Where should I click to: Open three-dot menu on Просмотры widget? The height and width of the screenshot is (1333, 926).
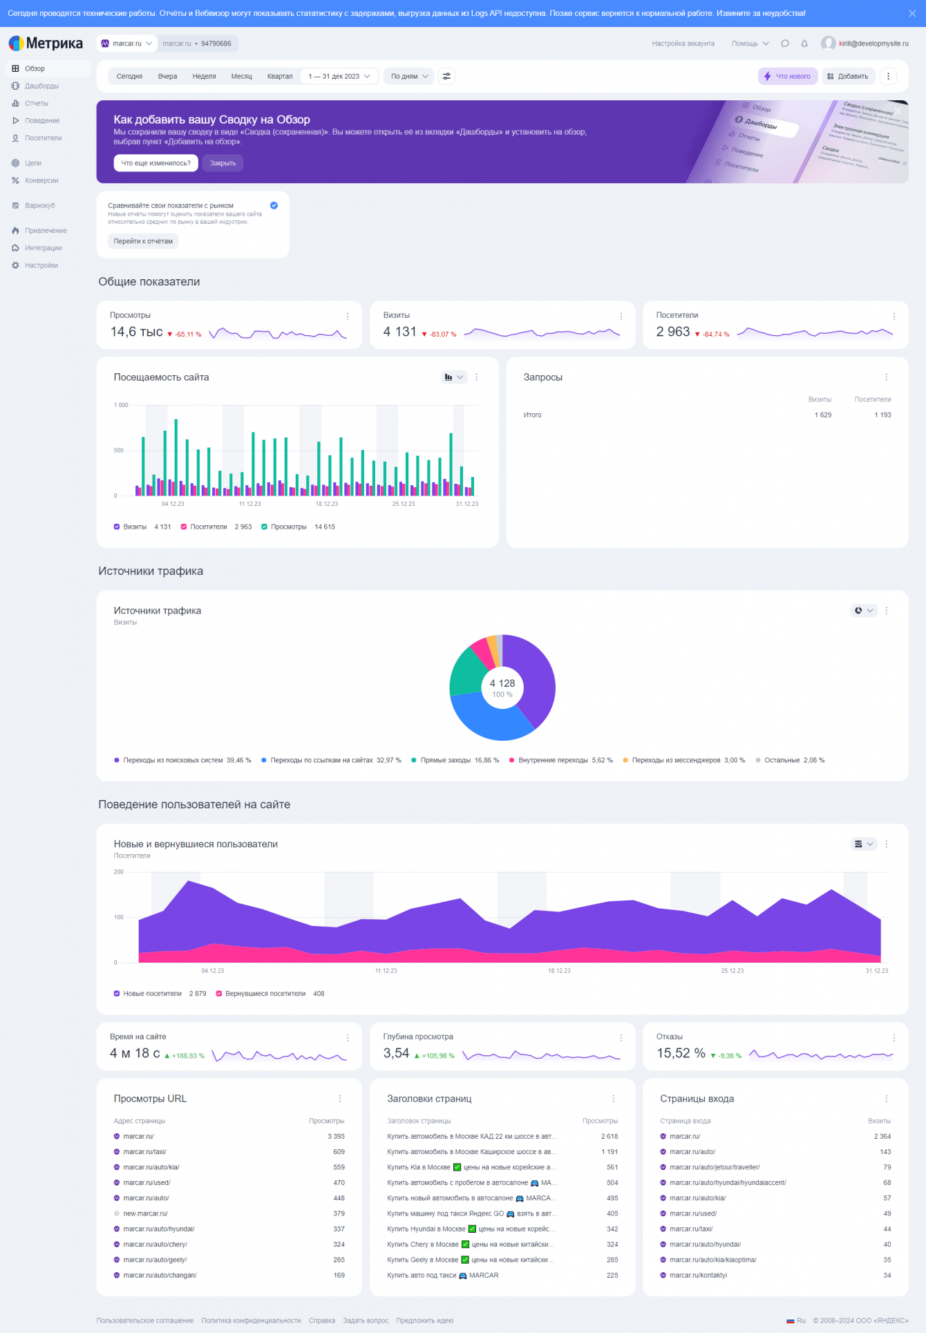pyautogui.click(x=348, y=316)
